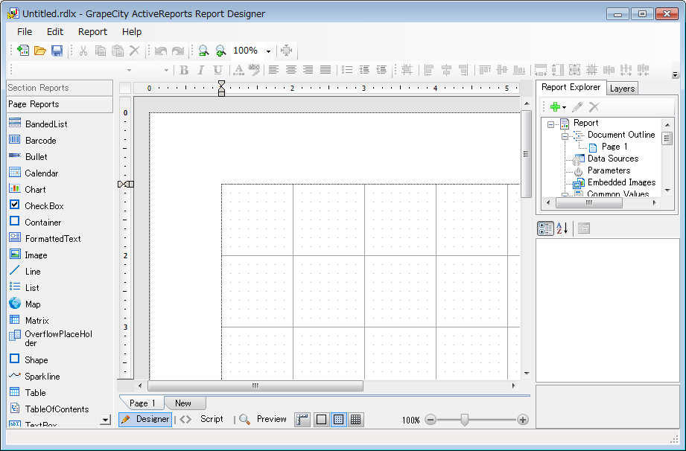Viewport: 686px width, 451px height.
Task: Open the Report menu
Action: pos(92,31)
